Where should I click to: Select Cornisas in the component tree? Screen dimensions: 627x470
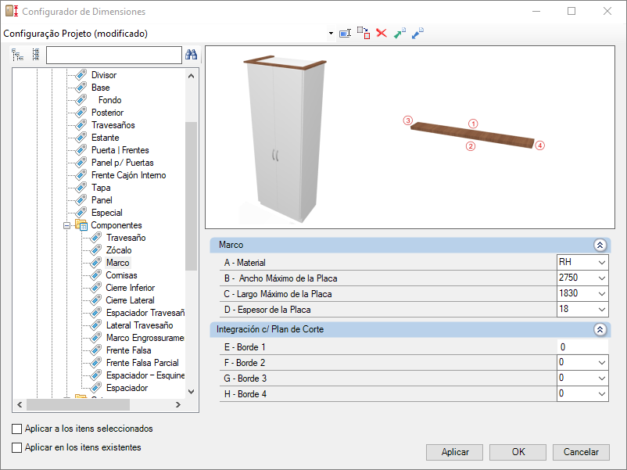coord(121,275)
